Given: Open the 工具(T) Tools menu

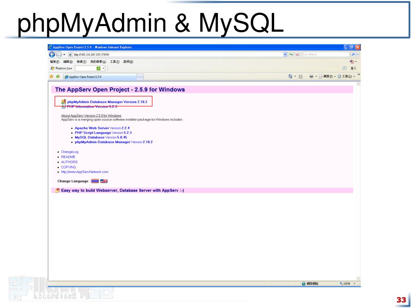Looking at the screenshot, I should click(x=114, y=62).
